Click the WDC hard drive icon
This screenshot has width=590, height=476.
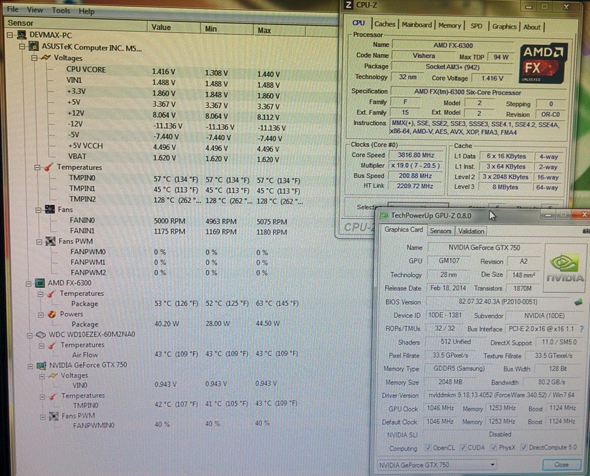point(41,335)
